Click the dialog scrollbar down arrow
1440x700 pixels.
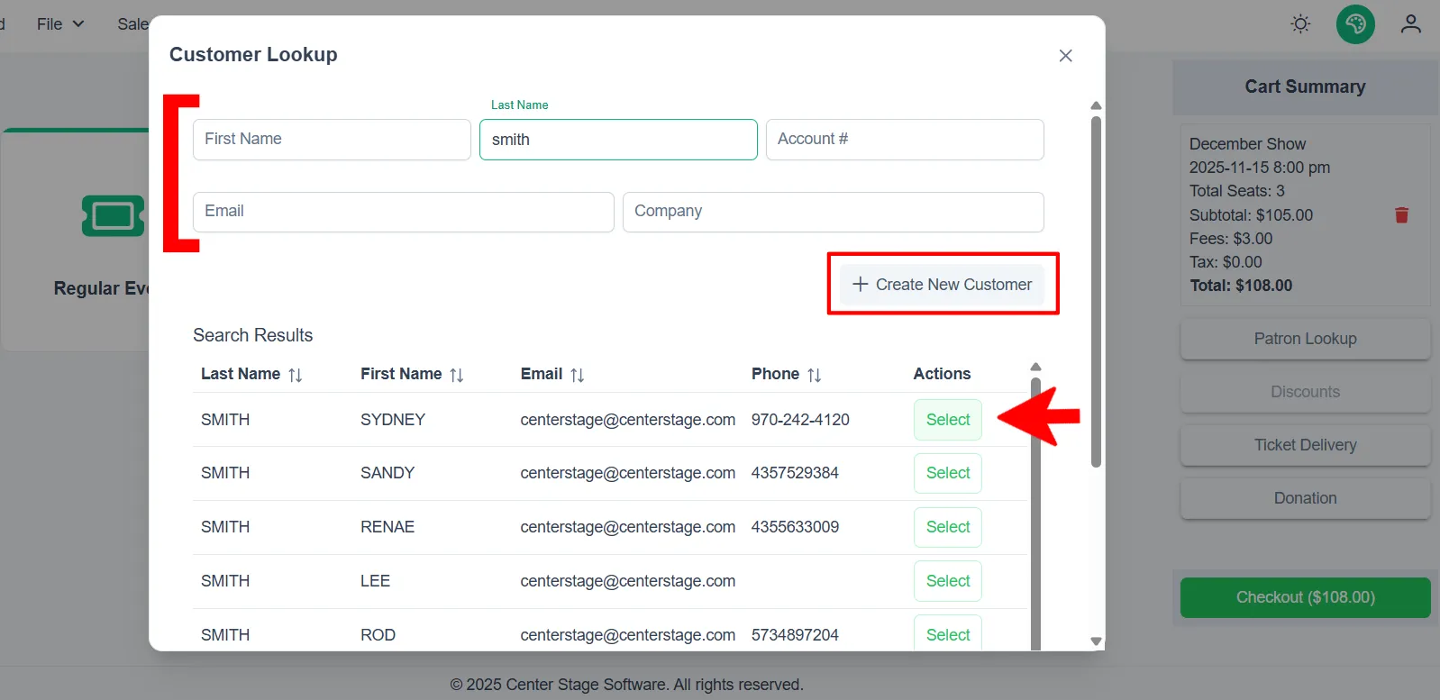coord(1096,641)
